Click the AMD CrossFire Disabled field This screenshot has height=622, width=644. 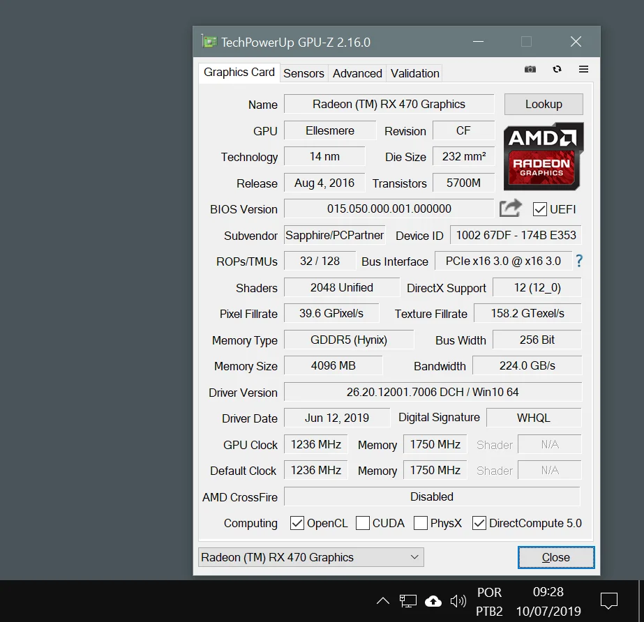click(x=432, y=496)
